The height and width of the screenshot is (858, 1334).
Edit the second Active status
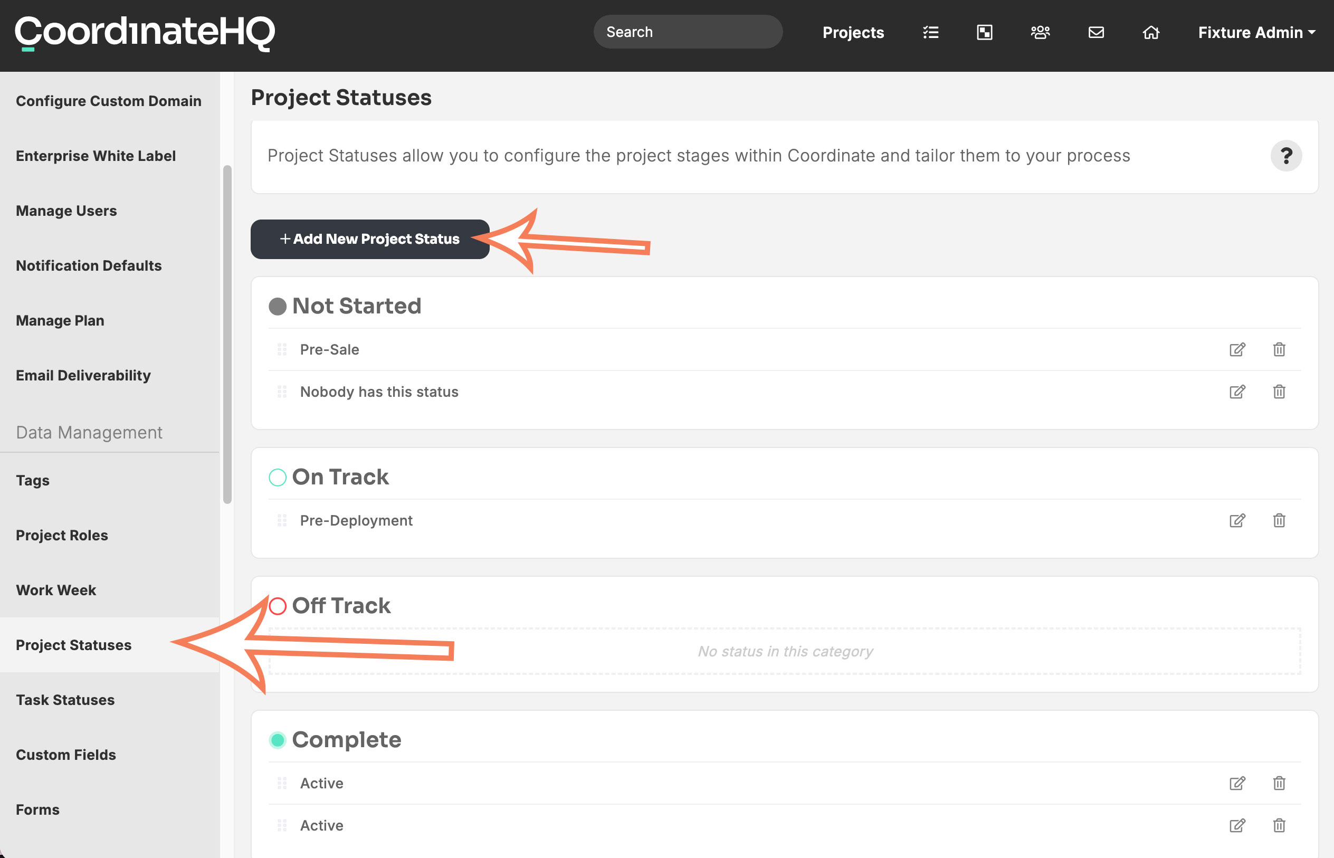[x=1237, y=825]
